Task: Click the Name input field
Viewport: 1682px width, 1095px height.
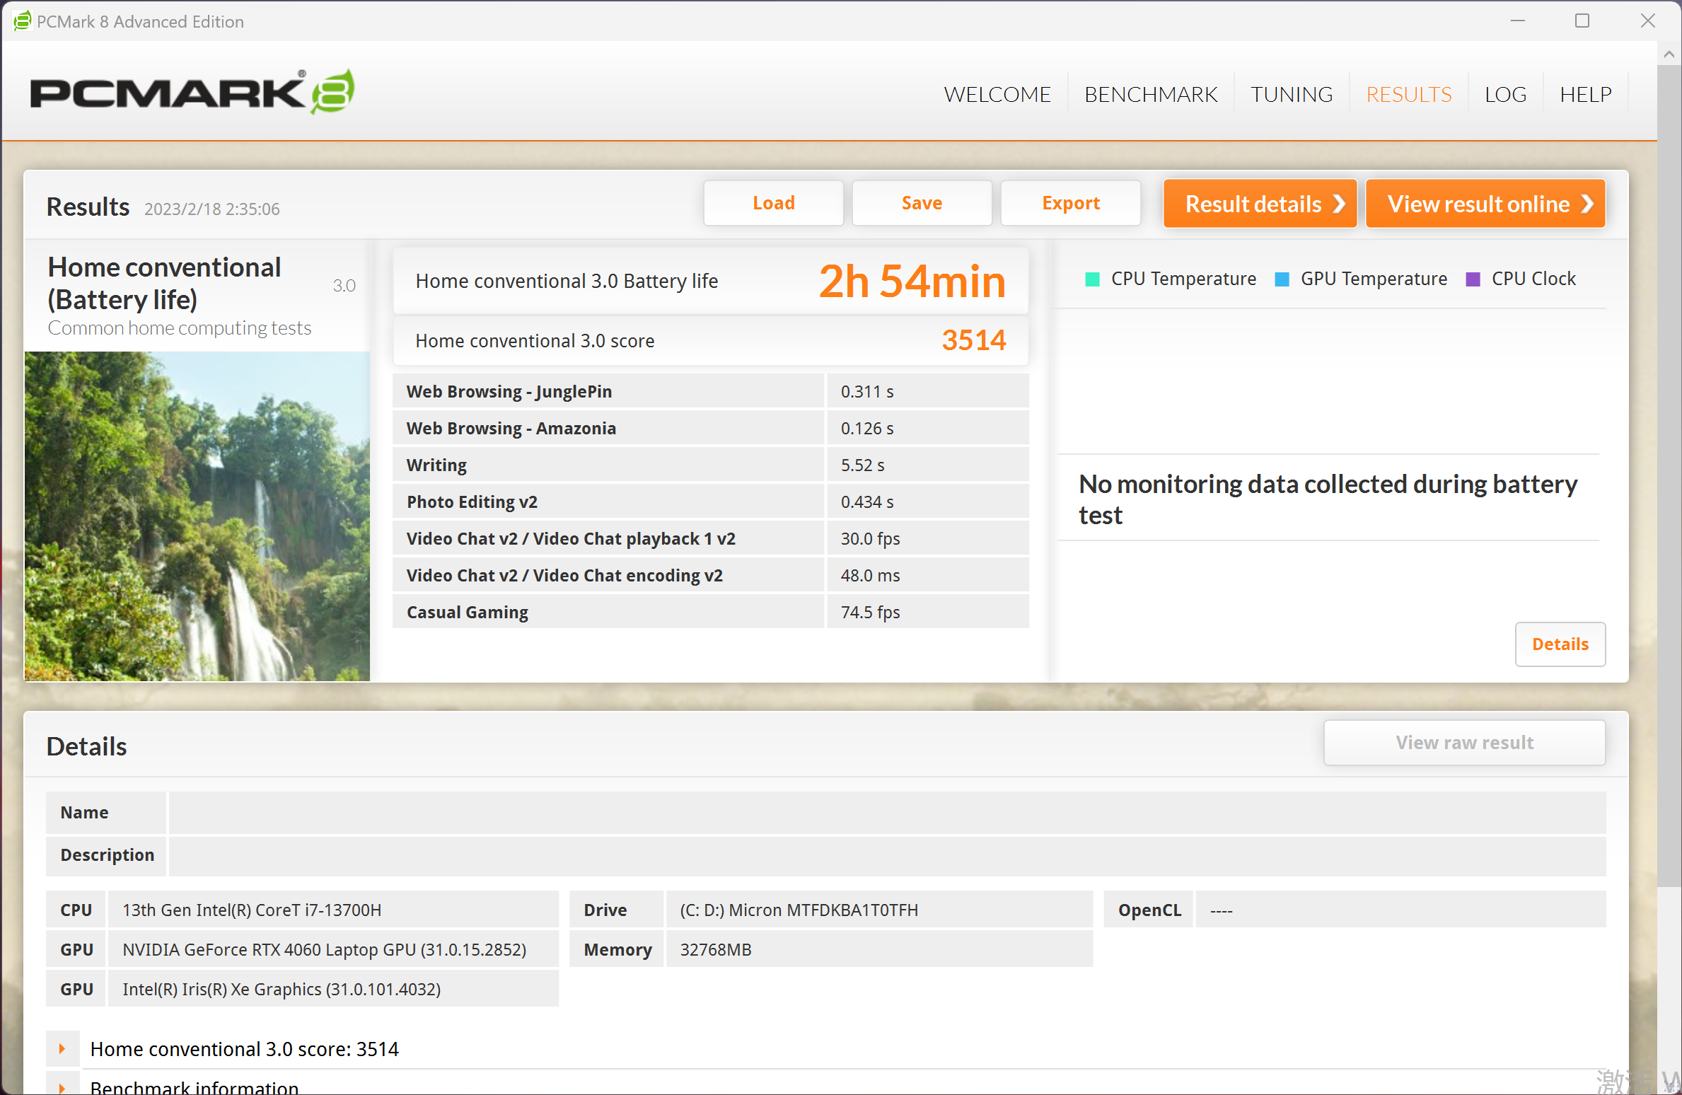Action: point(886,813)
